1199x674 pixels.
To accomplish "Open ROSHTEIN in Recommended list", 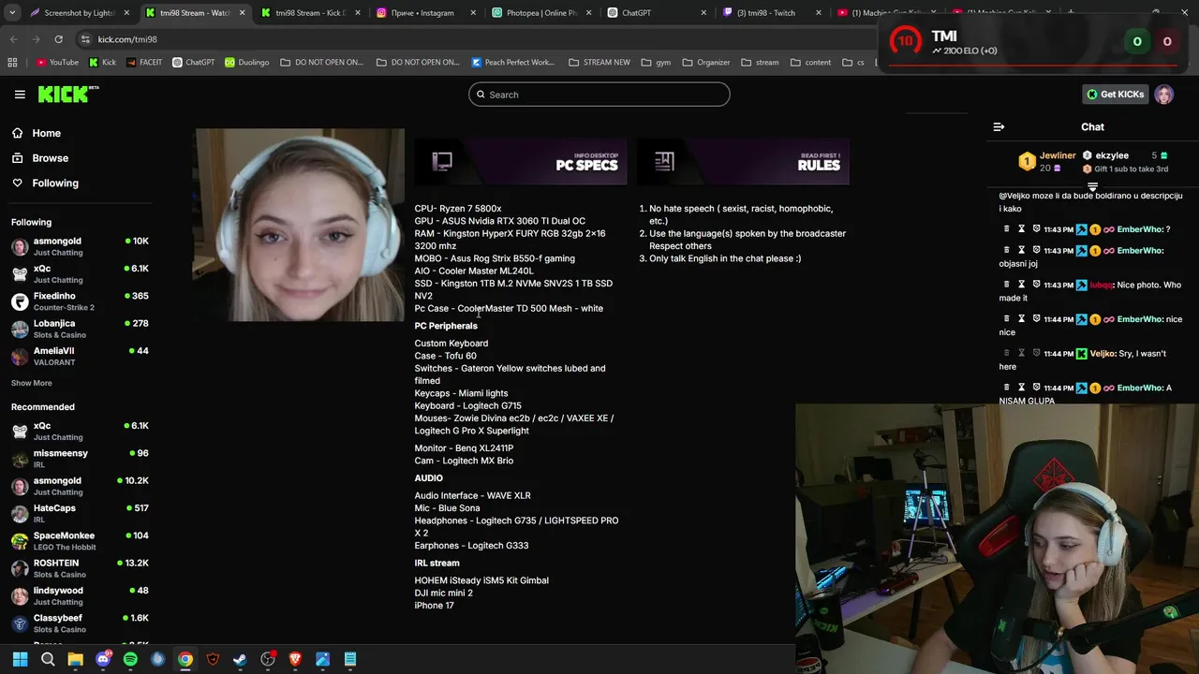I will [80, 568].
